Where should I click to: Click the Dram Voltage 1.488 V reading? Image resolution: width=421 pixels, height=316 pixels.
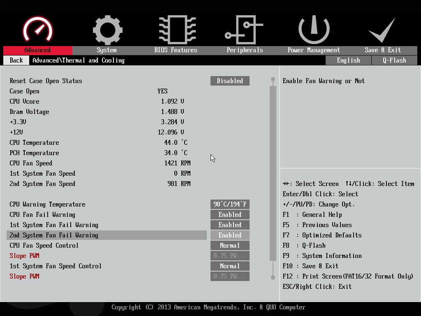pos(172,112)
